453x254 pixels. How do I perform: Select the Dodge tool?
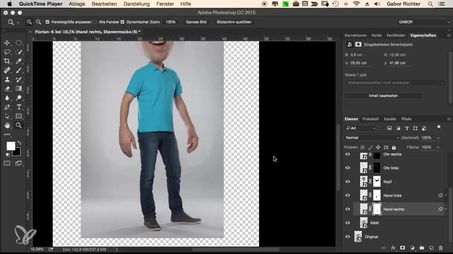[x=19, y=98]
